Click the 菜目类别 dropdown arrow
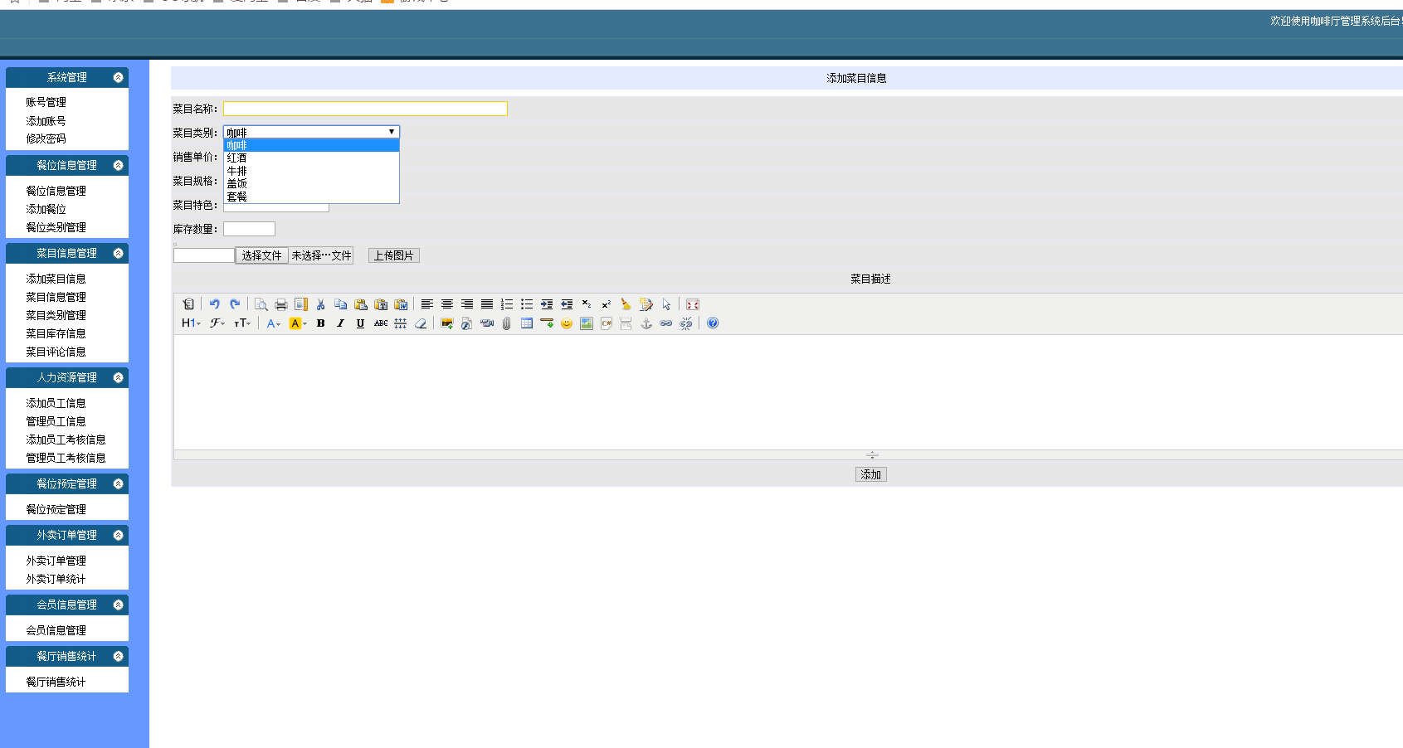This screenshot has width=1403, height=748. 392,132
